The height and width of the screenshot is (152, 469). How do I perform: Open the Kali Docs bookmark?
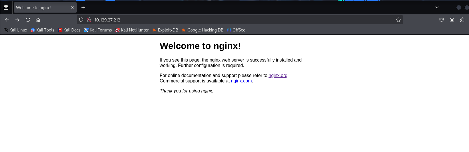[69, 30]
